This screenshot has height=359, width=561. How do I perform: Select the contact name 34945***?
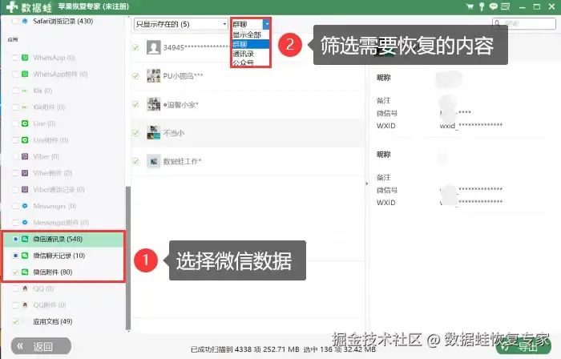pos(196,47)
